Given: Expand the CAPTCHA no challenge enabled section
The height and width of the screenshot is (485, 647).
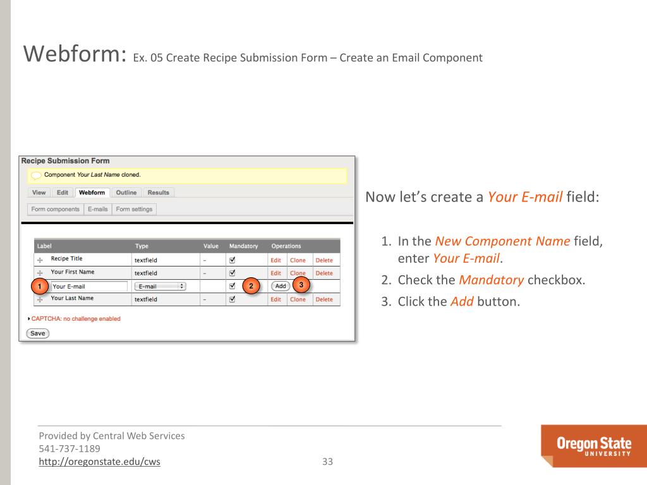Looking at the screenshot, I should coord(76,319).
